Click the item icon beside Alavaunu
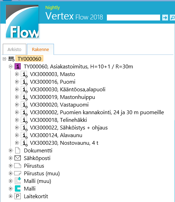 point(24,135)
